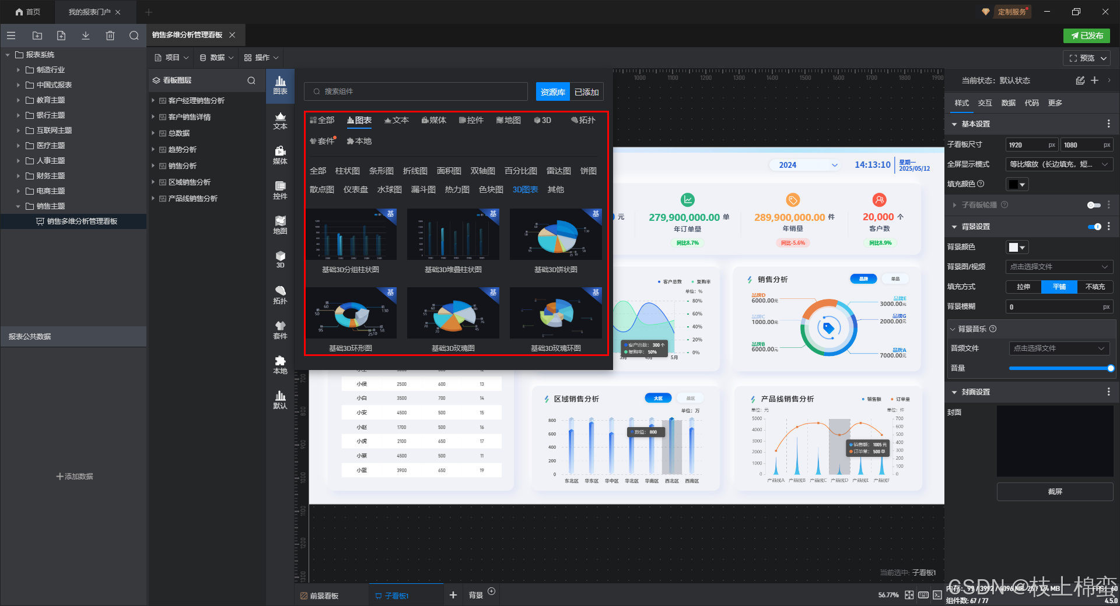Collapse the 销售主题 folder

(18, 206)
